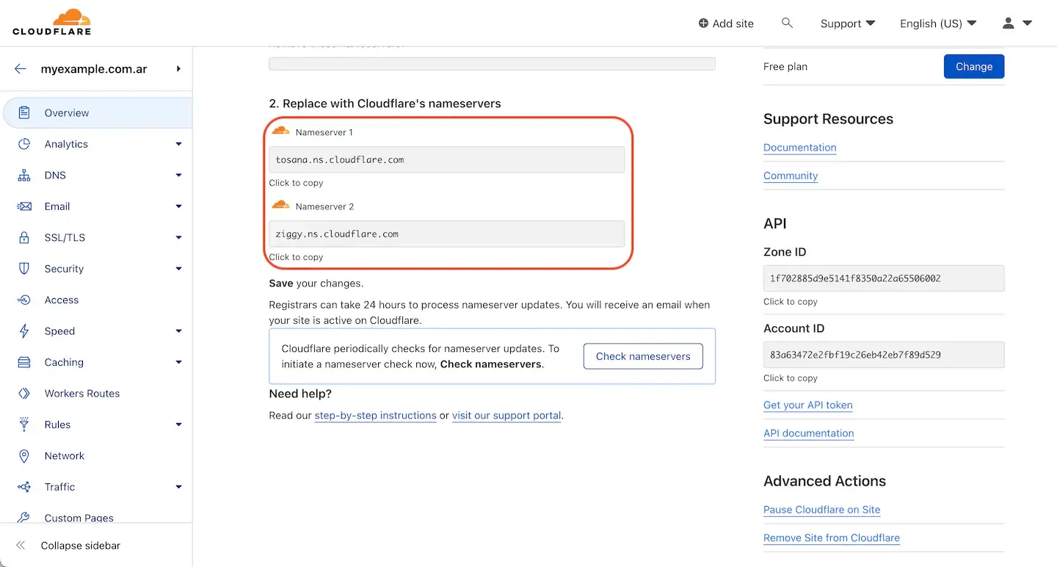Expand the Traffic submenu arrow
This screenshot has height=567, width=1057.
click(178, 487)
